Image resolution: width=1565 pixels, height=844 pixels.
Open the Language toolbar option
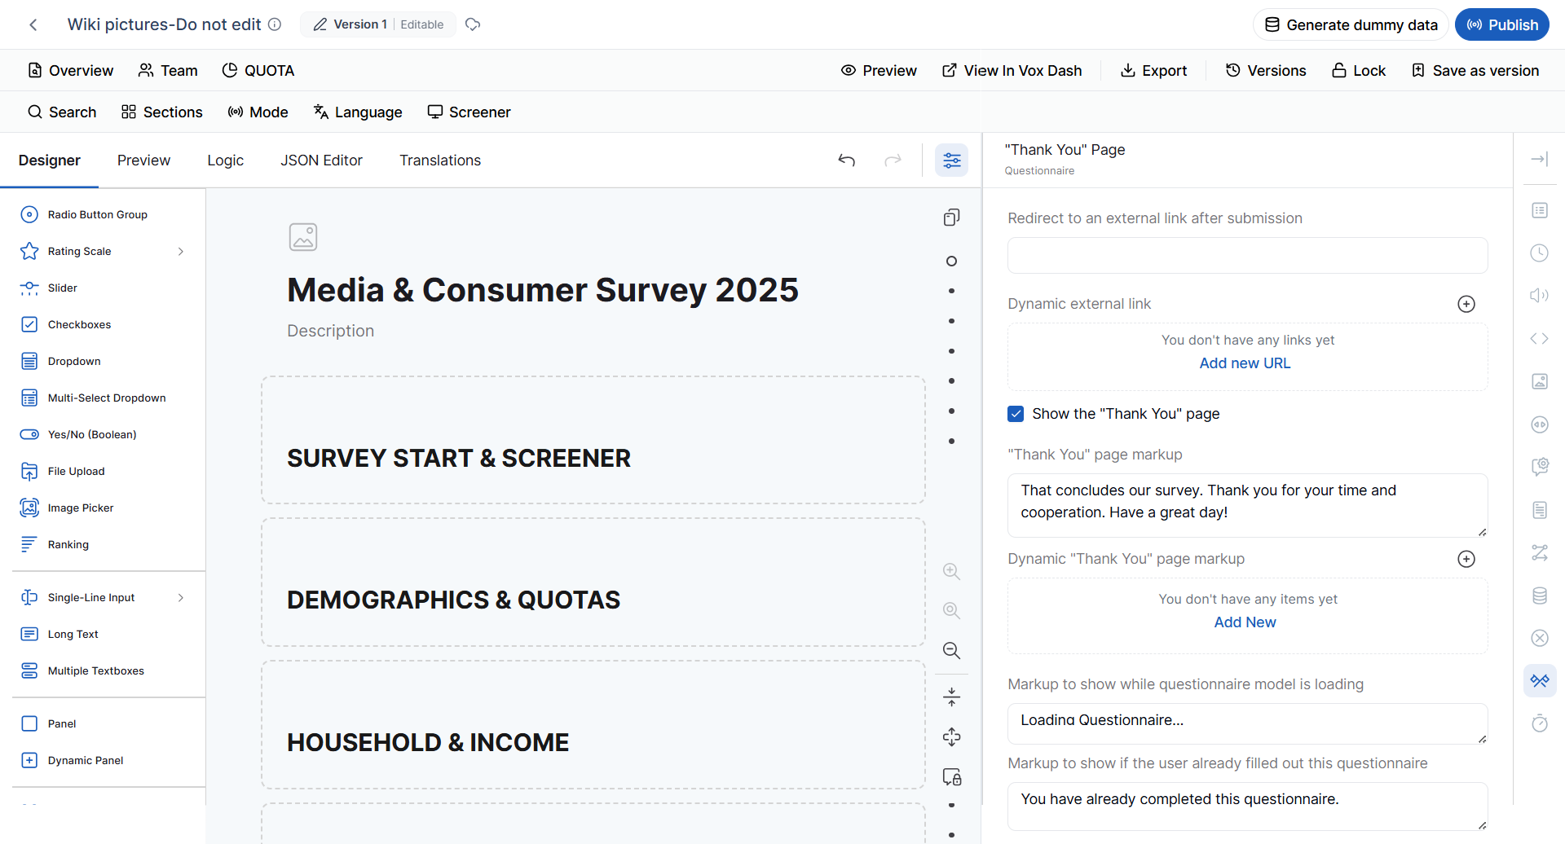[358, 112]
